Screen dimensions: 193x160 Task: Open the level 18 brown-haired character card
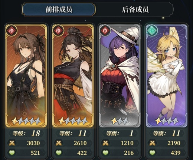[x=26, y=76]
